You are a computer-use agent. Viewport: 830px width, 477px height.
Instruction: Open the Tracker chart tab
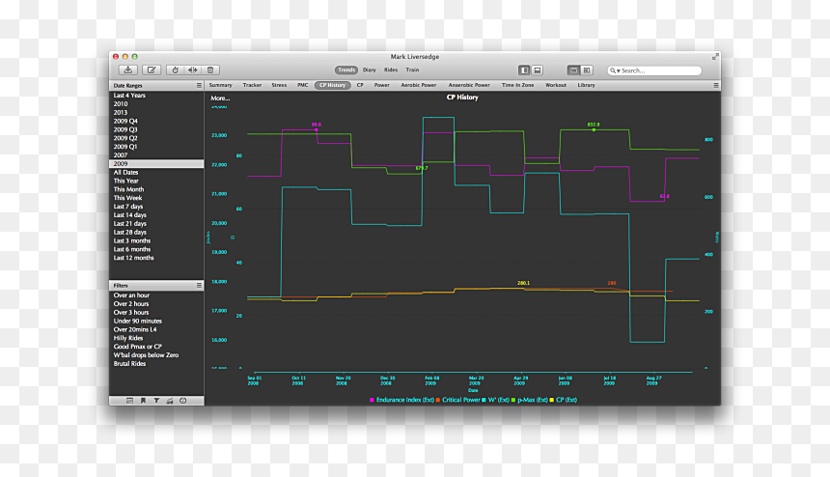coord(252,85)
